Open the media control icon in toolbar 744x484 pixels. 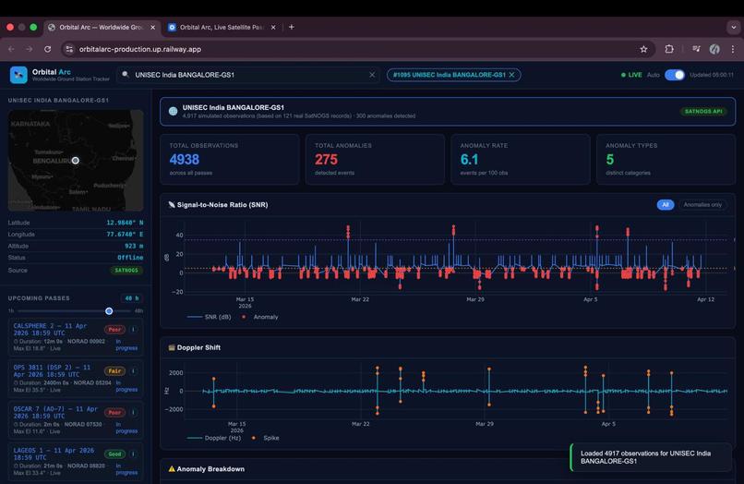(x=696, y=49)
